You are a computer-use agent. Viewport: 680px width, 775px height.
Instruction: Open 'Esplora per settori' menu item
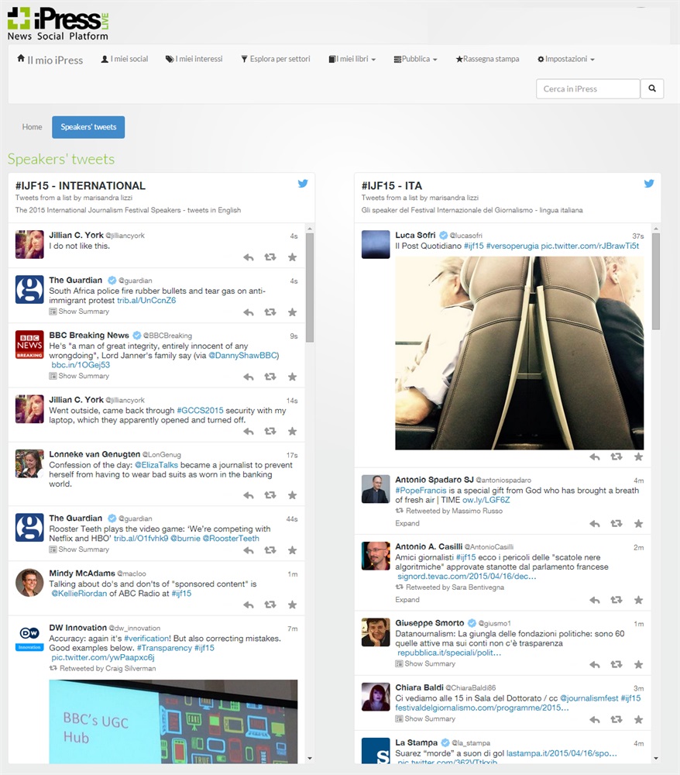click(x=276, y=59)
